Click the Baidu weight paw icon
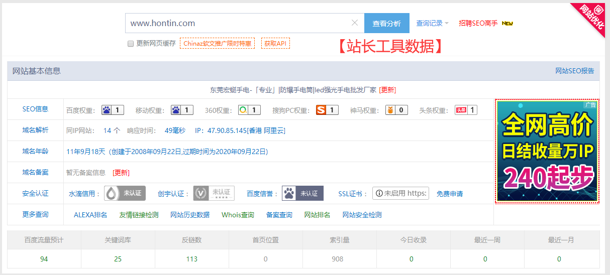 pos(107,110)
